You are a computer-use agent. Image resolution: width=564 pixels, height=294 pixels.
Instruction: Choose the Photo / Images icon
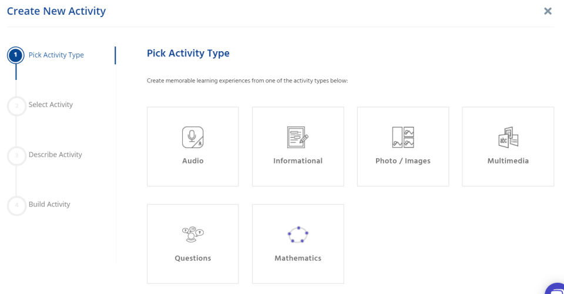[403, 137]
